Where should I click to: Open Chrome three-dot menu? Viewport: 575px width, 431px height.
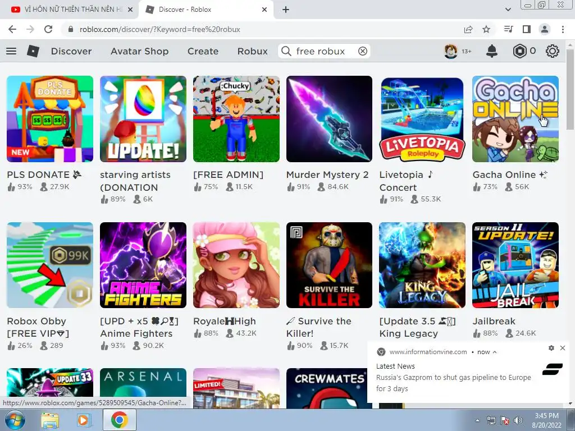pos(563,29)
